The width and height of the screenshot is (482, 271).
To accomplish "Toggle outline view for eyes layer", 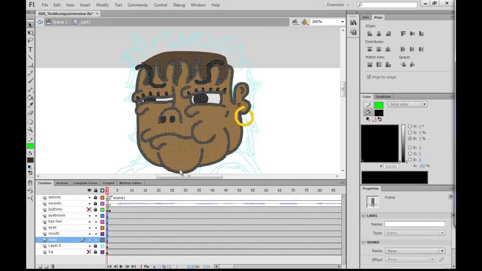I will pyautogui.click(x=102, y=228).
